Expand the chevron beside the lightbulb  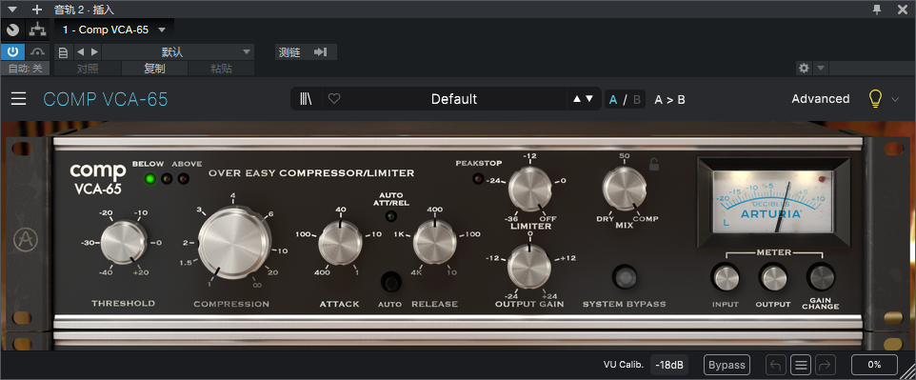pyautogui.click(x=895, y=99)
